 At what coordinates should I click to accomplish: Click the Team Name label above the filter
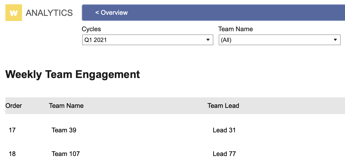(236, 29)
